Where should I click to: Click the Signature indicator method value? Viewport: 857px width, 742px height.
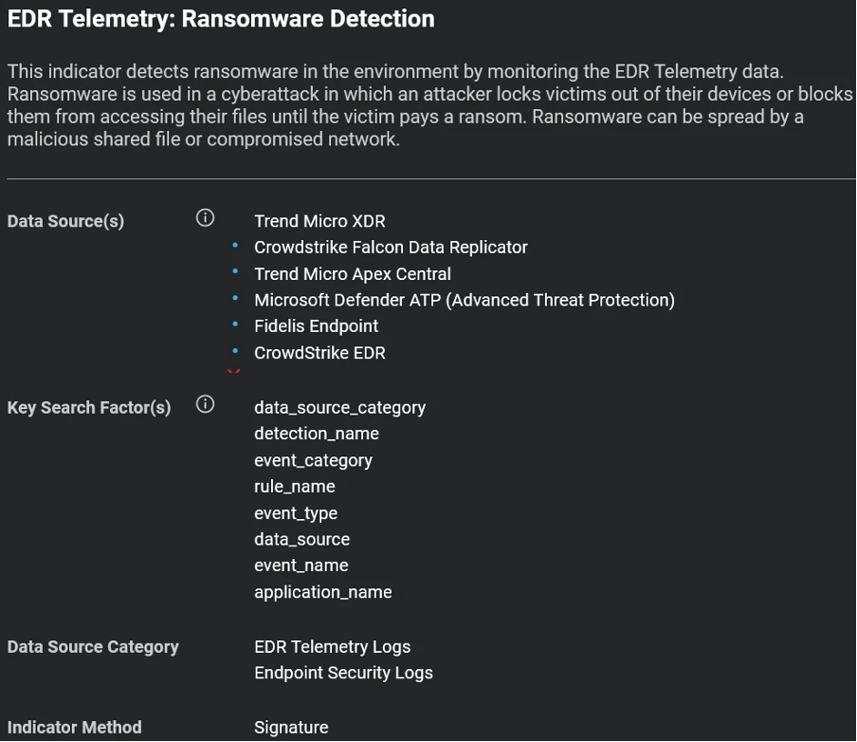[x=291, y=727]
